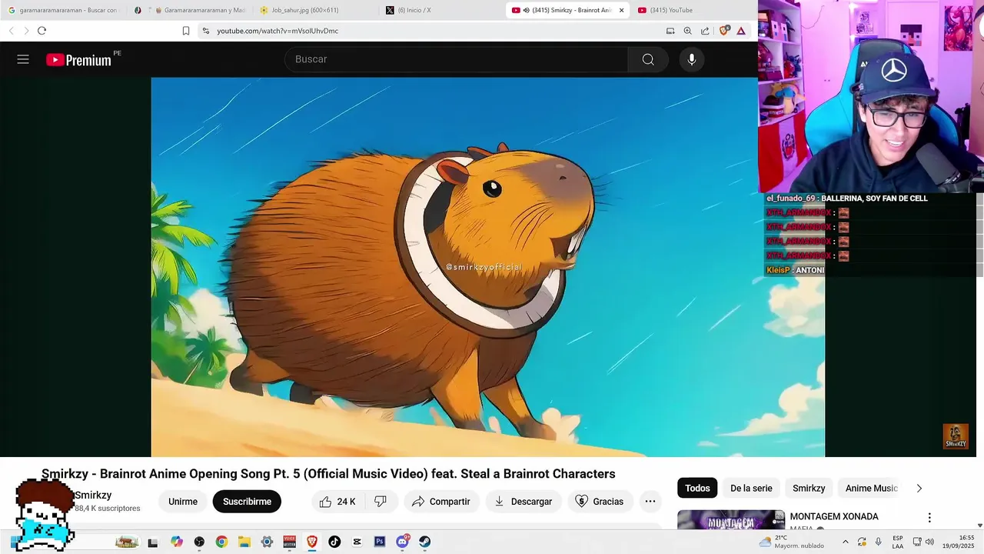Open Discord from the taskbar
Screen dimensions: 984x554
pyautogui.click(x=402, y=542)
